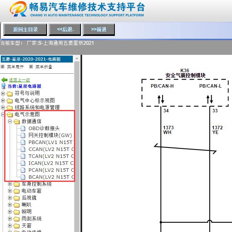The width and height of the screenshot is (232, 232).
Task: Expand the 雨刮系统 folder node
Action: [10, 218]
